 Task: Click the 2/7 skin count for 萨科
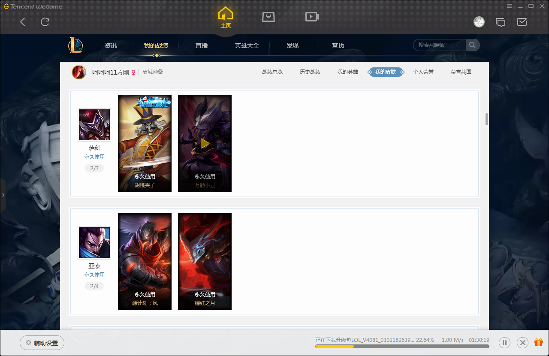pyautogui.click(x=94, y=169)
